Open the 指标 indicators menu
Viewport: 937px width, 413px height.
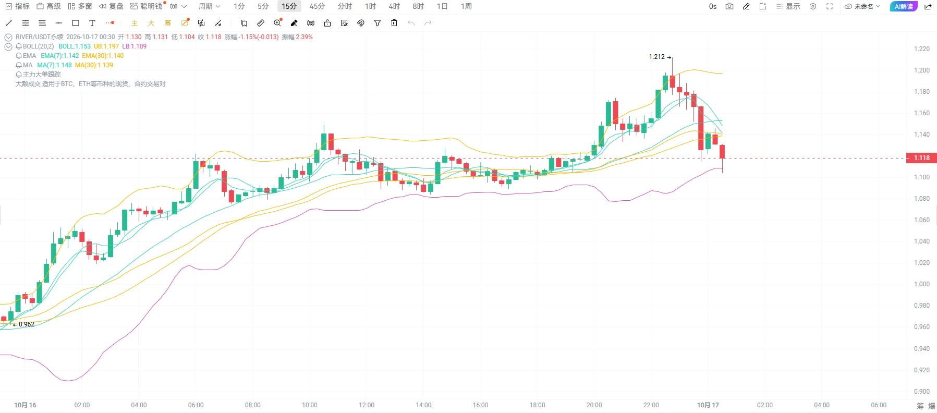click(x=18, y=6)
